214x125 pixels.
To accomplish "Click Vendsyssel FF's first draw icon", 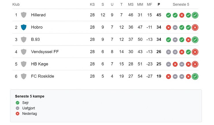I will pyautogui.click(x=168, y=52).
